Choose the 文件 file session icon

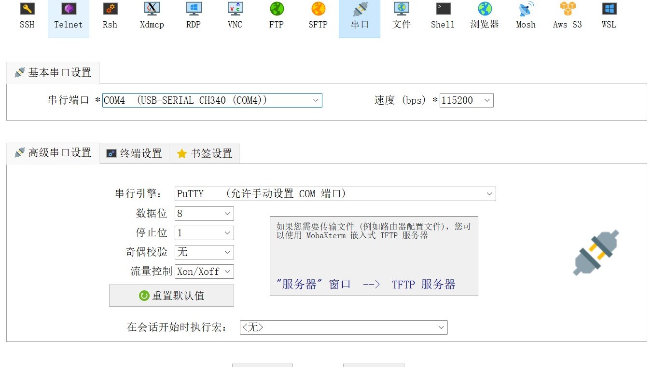(x=402, y=16)
